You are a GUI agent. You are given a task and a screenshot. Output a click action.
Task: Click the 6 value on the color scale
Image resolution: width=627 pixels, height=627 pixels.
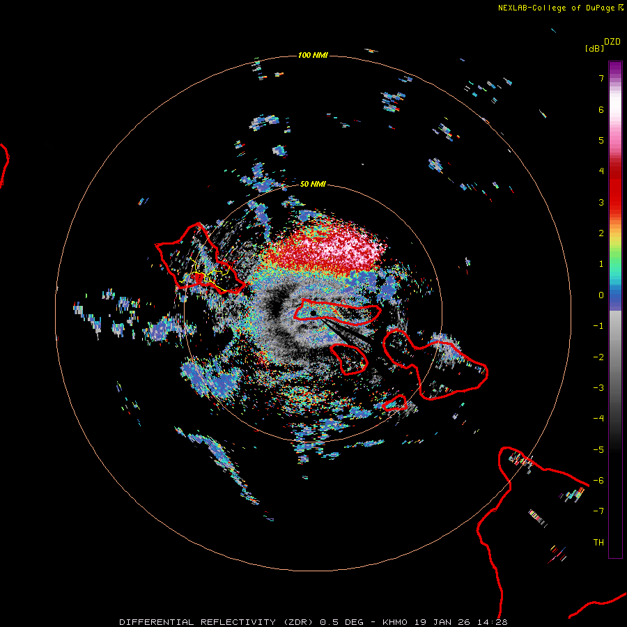tap(601, 109)
